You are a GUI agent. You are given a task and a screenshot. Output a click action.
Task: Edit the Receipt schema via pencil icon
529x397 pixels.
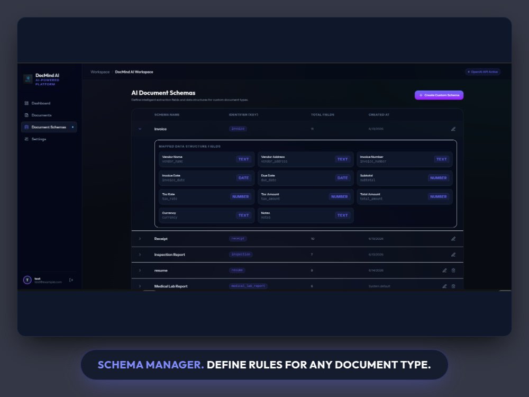coord(453,239)
